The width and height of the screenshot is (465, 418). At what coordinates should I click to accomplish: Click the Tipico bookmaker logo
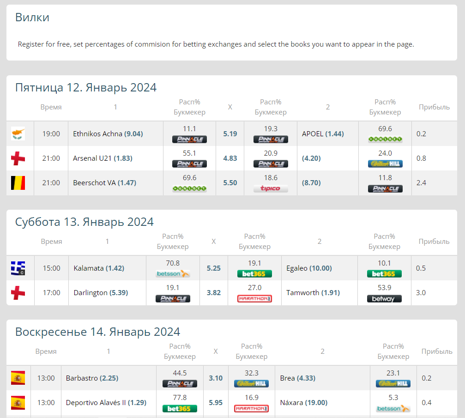pos(271,188)
